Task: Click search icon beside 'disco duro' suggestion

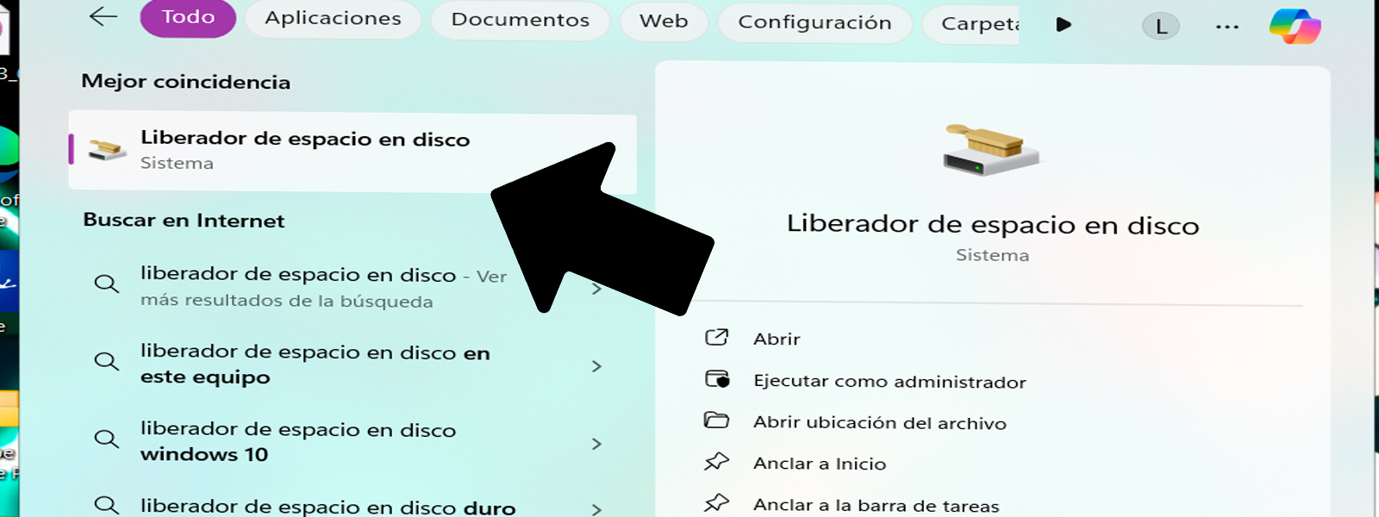Action: coord(107,505)
